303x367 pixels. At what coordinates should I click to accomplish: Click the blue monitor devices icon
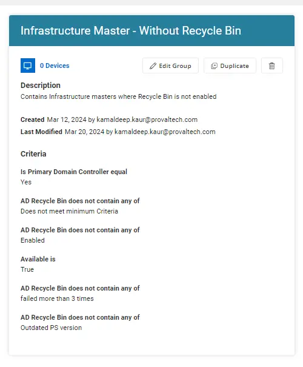28,66
